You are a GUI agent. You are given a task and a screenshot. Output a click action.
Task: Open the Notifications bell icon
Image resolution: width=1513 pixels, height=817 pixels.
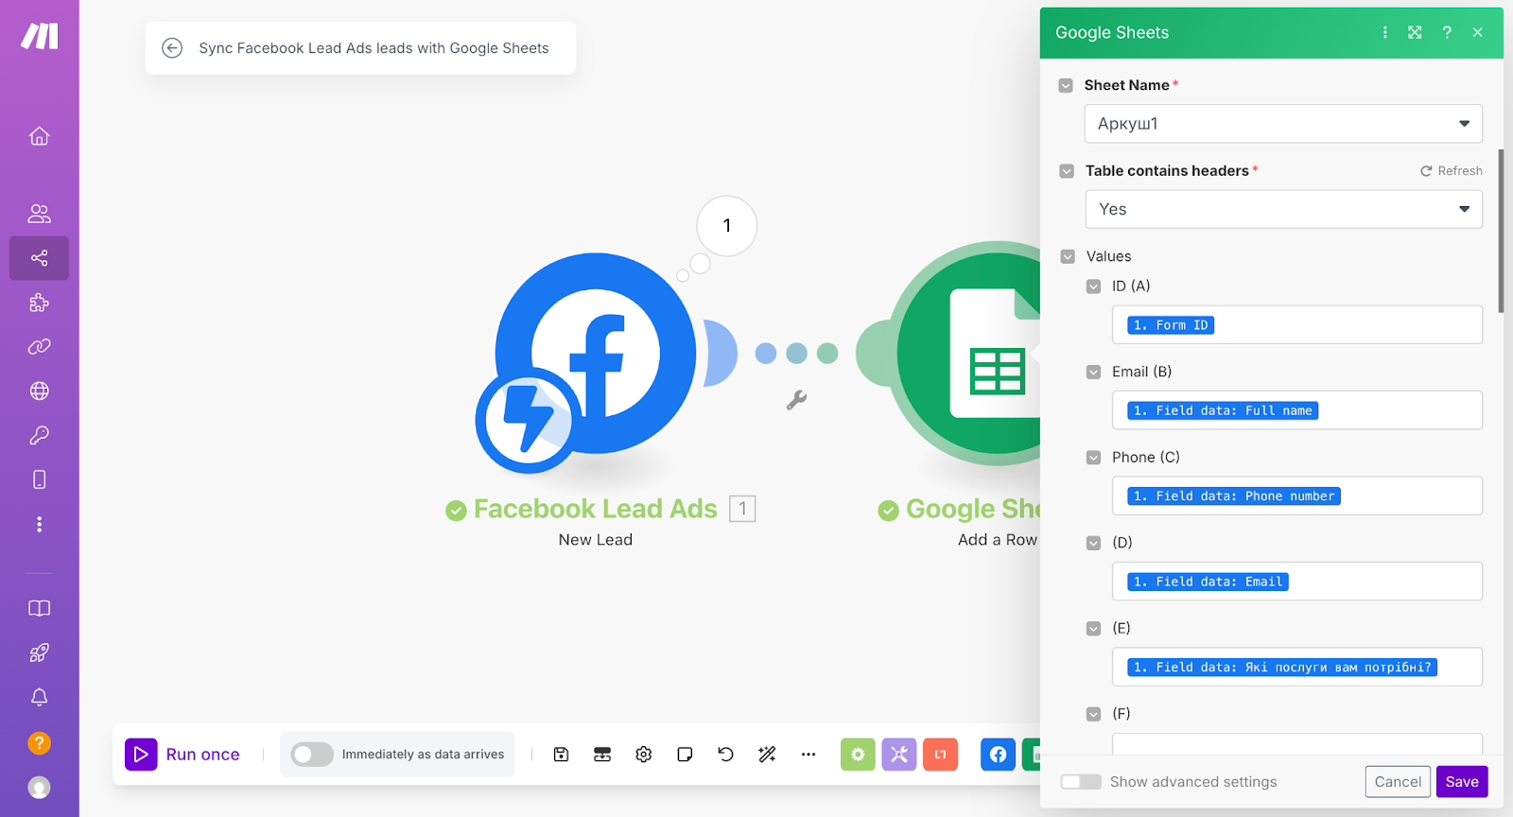39,697
